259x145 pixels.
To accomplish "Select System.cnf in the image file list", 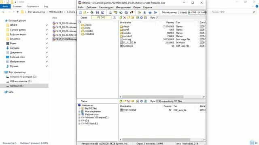I will pyautogui.click(x=128, y=46).
